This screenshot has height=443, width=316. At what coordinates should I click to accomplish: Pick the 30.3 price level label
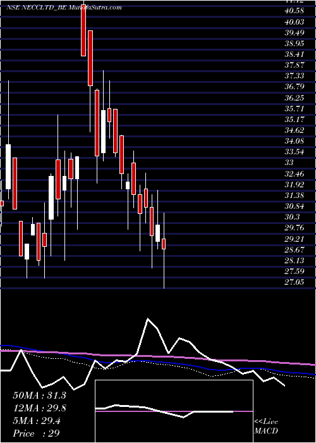pos(293,217)
